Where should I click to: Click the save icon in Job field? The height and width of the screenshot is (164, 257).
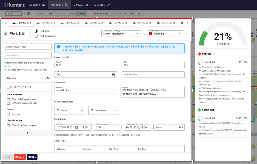(113, 75)
